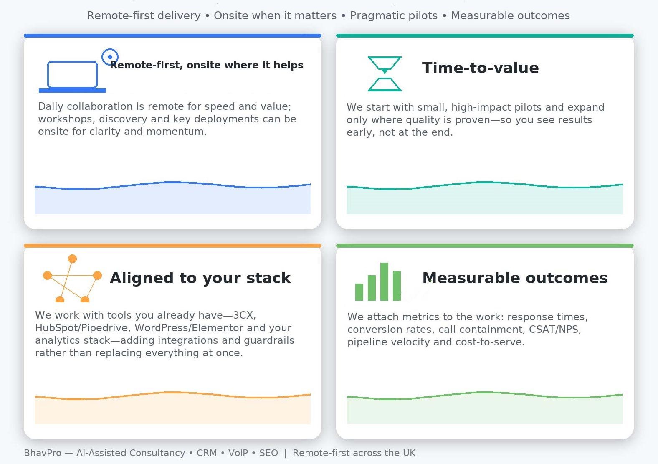This screenshot has height=464, width=658.
Task: Open the "Aligned to your stack" heading
Action: (200, 278)
